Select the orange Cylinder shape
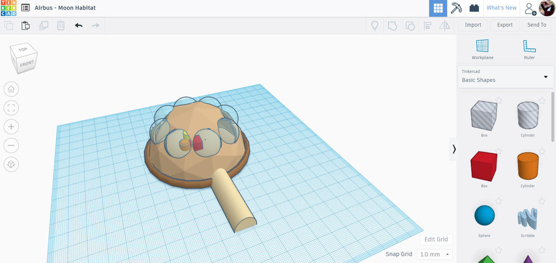Viewport: 556px width, 263px height. (x=528, y=166)
